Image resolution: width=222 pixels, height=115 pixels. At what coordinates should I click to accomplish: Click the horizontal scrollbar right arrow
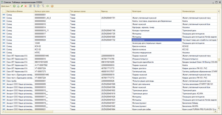216,111
